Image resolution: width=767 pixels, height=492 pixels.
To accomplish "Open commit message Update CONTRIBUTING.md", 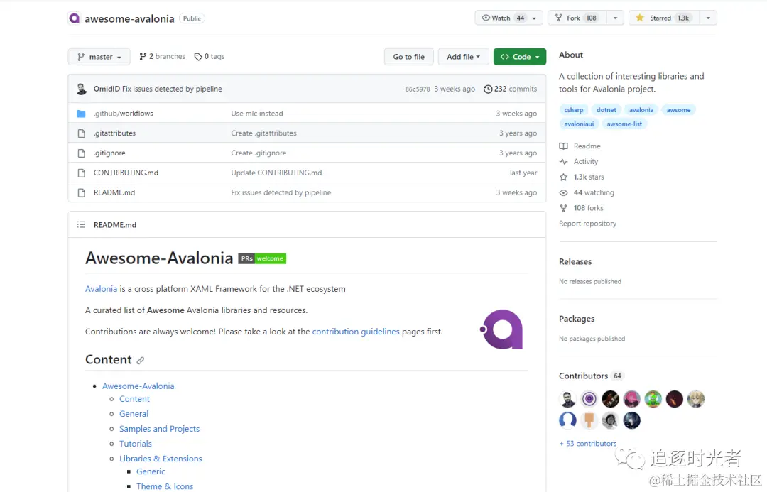I will [276, 173].
